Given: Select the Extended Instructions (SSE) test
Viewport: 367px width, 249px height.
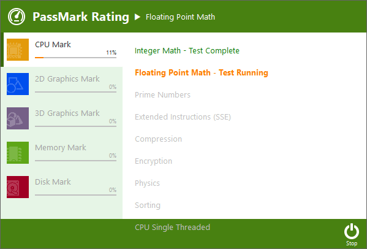Looking at the screenshot, I should [183, 117].
